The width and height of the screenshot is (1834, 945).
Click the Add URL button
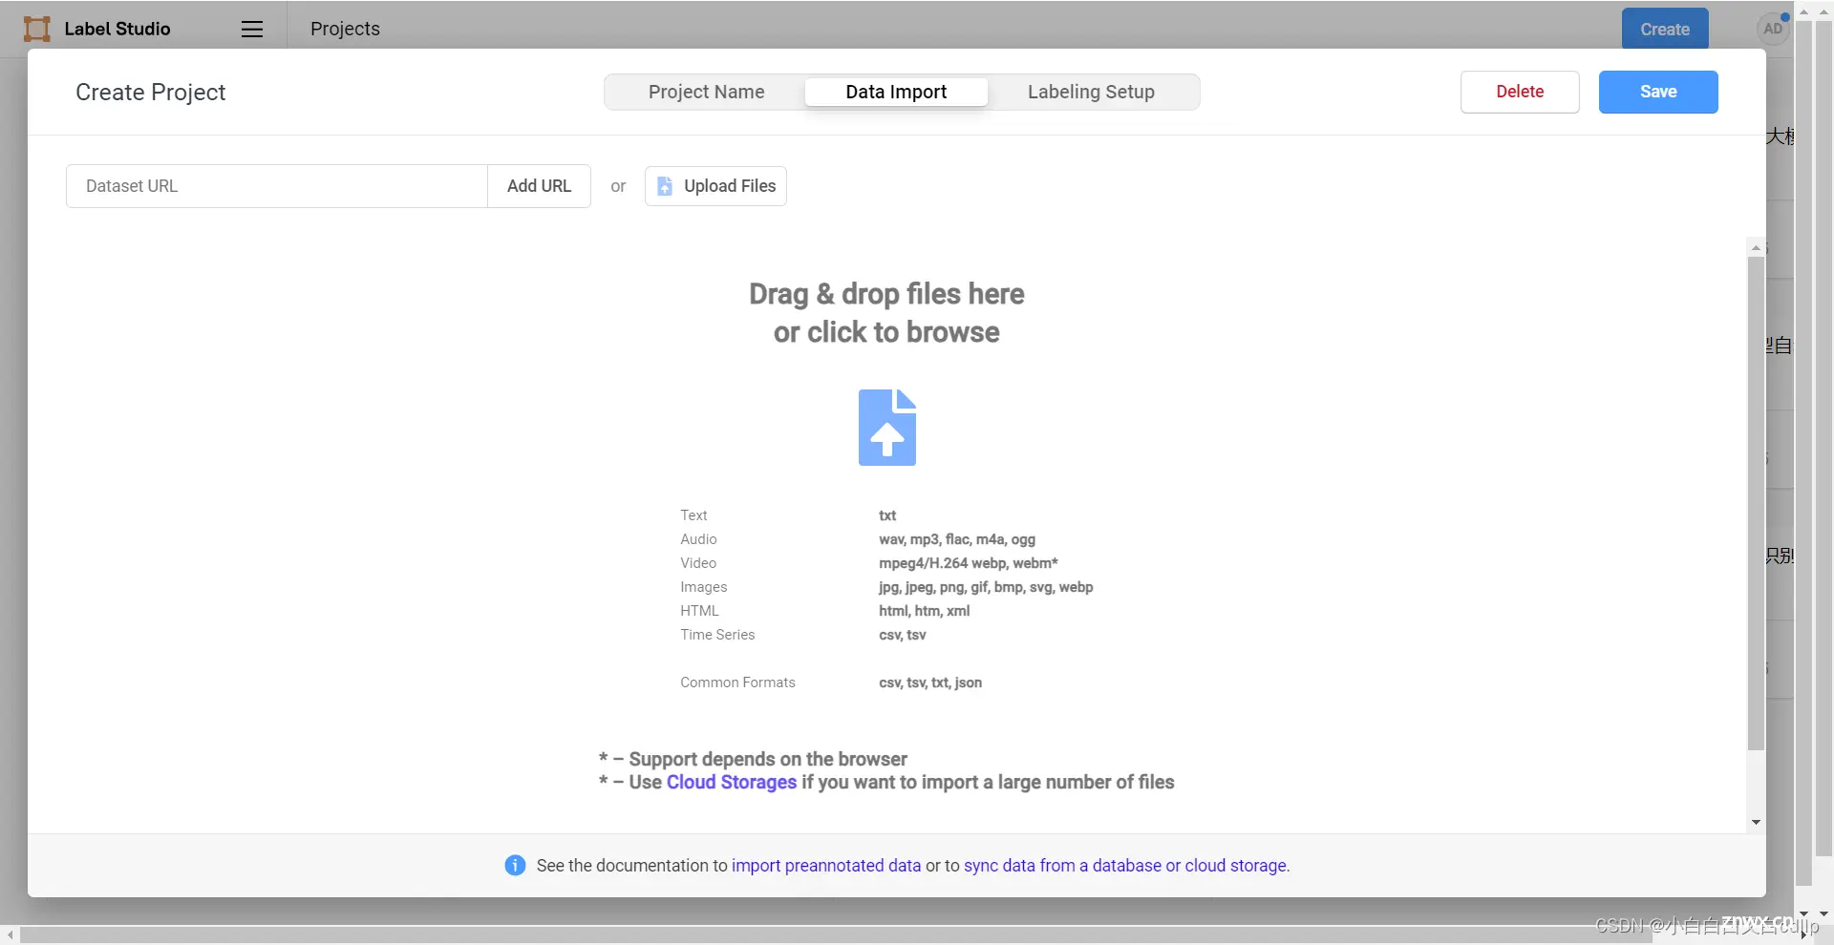tap(539, 186)
